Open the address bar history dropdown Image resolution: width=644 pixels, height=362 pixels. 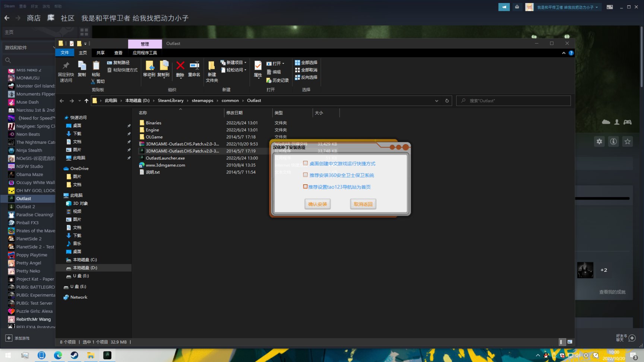coord(437,101)
